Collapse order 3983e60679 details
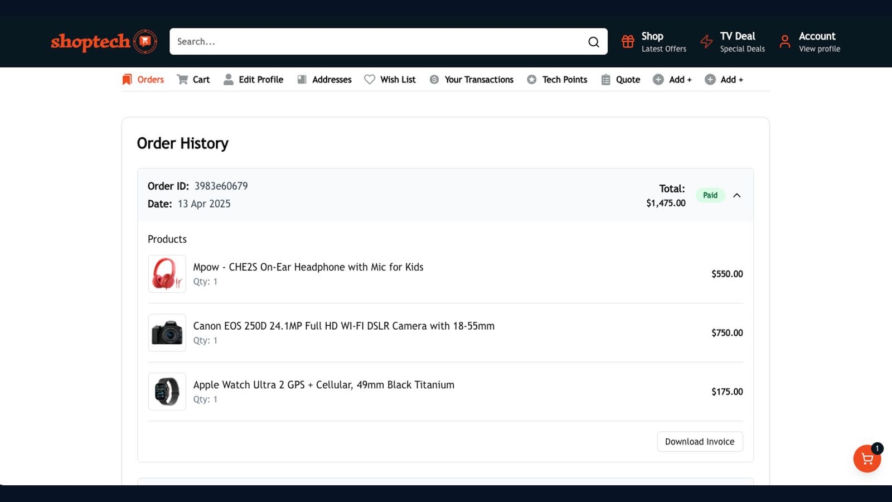Viewport: 892px width, 502px height. pos(737,195)
